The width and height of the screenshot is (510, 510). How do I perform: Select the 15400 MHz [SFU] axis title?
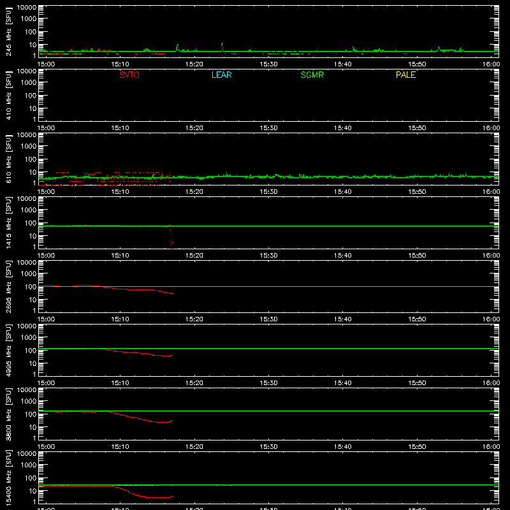click(8, 477)
